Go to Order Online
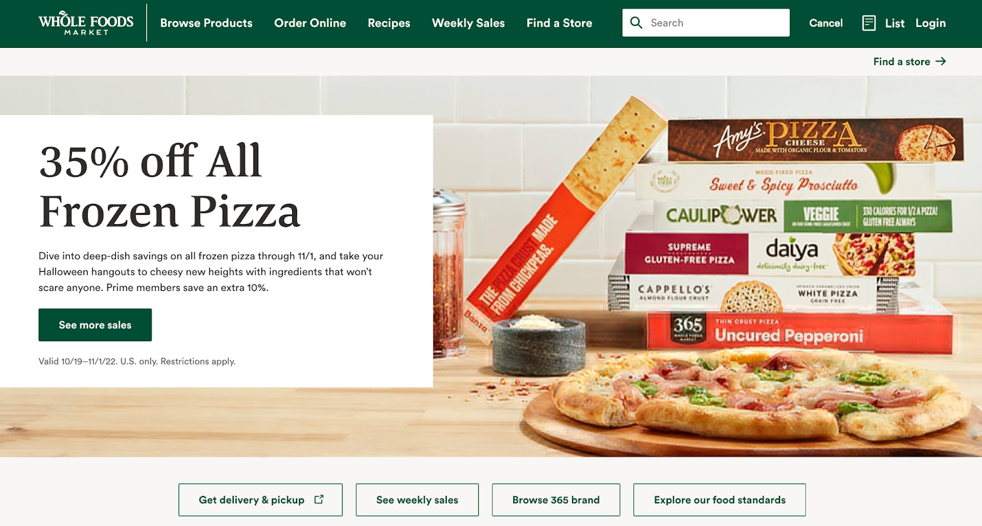Image resolution: width=982 pixels, height=526 pixels. pyautogui.click(x=310, y=23)
